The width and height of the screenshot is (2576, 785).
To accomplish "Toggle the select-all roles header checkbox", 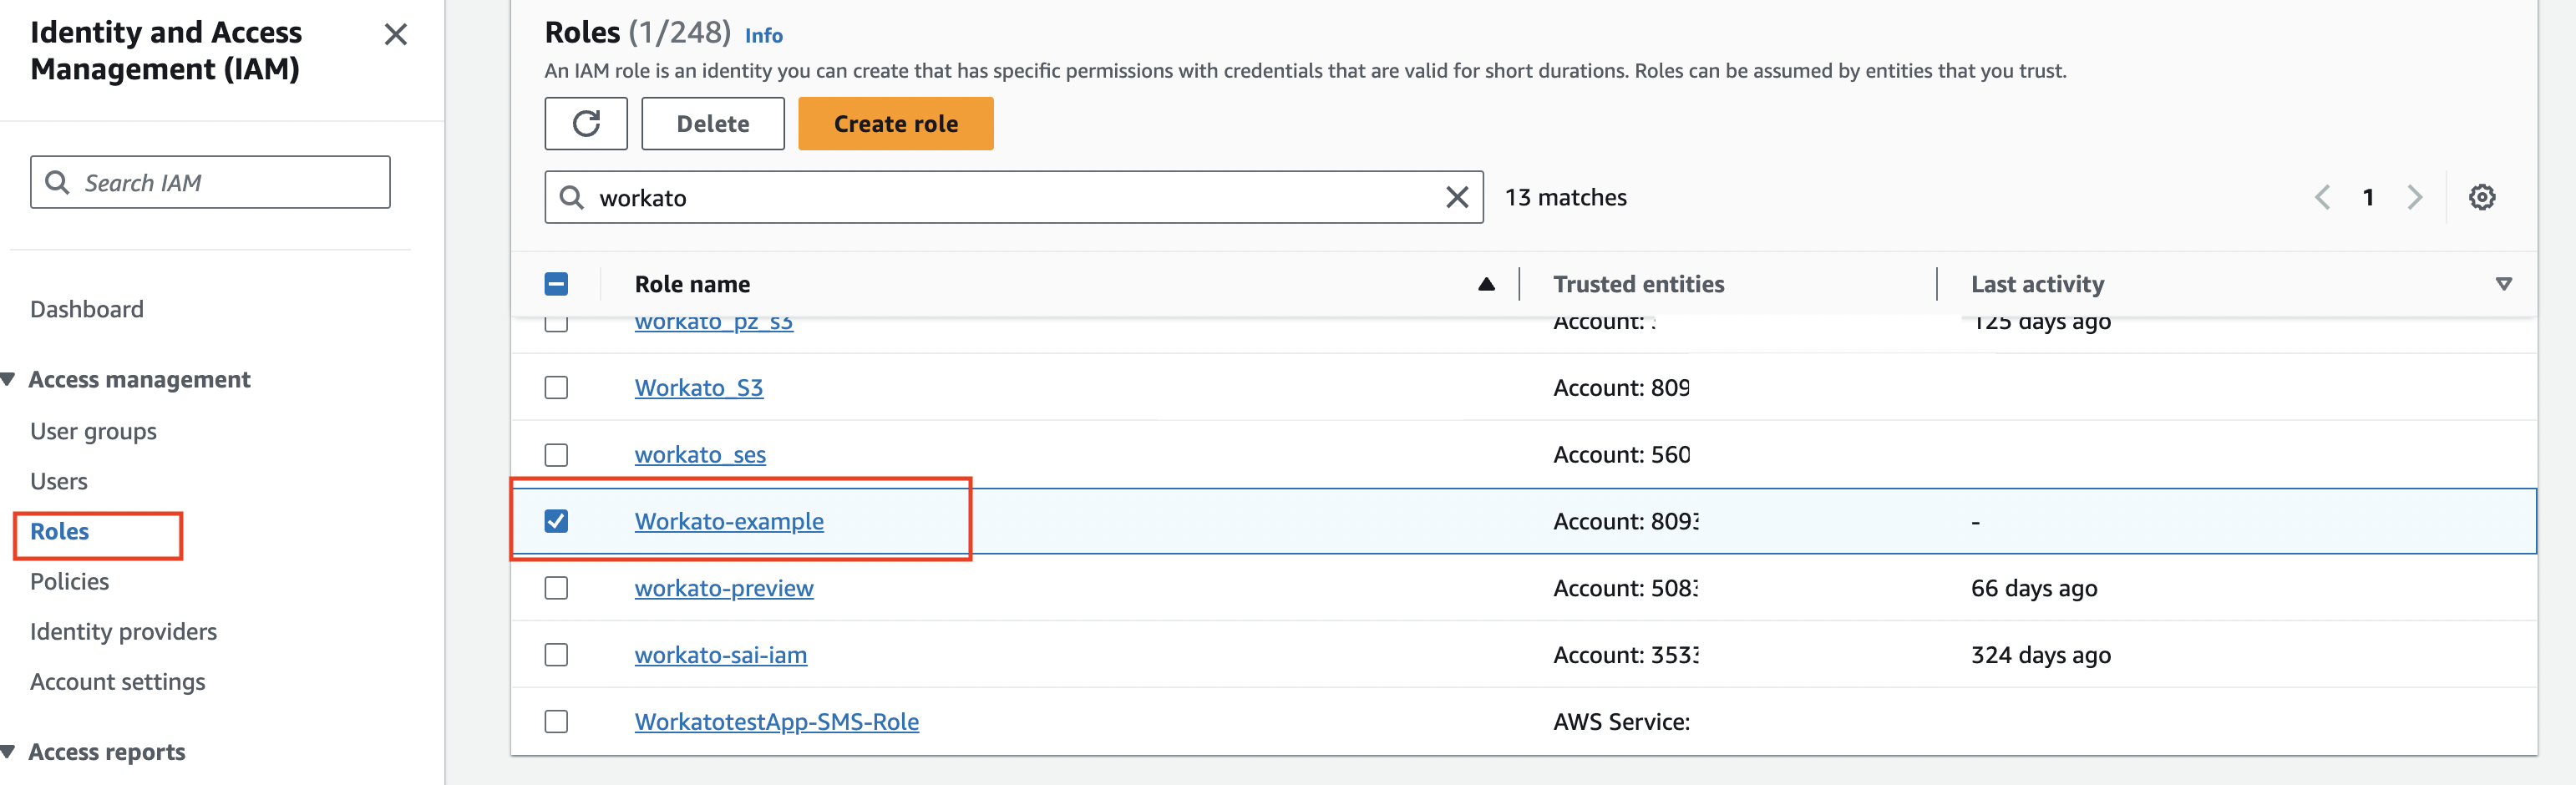I will [x=556, y=284].
